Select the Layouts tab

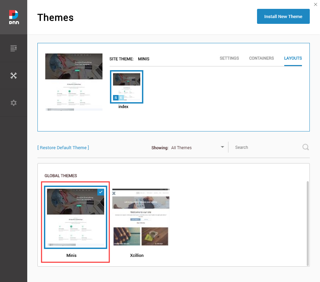click(x=293, y=58)
